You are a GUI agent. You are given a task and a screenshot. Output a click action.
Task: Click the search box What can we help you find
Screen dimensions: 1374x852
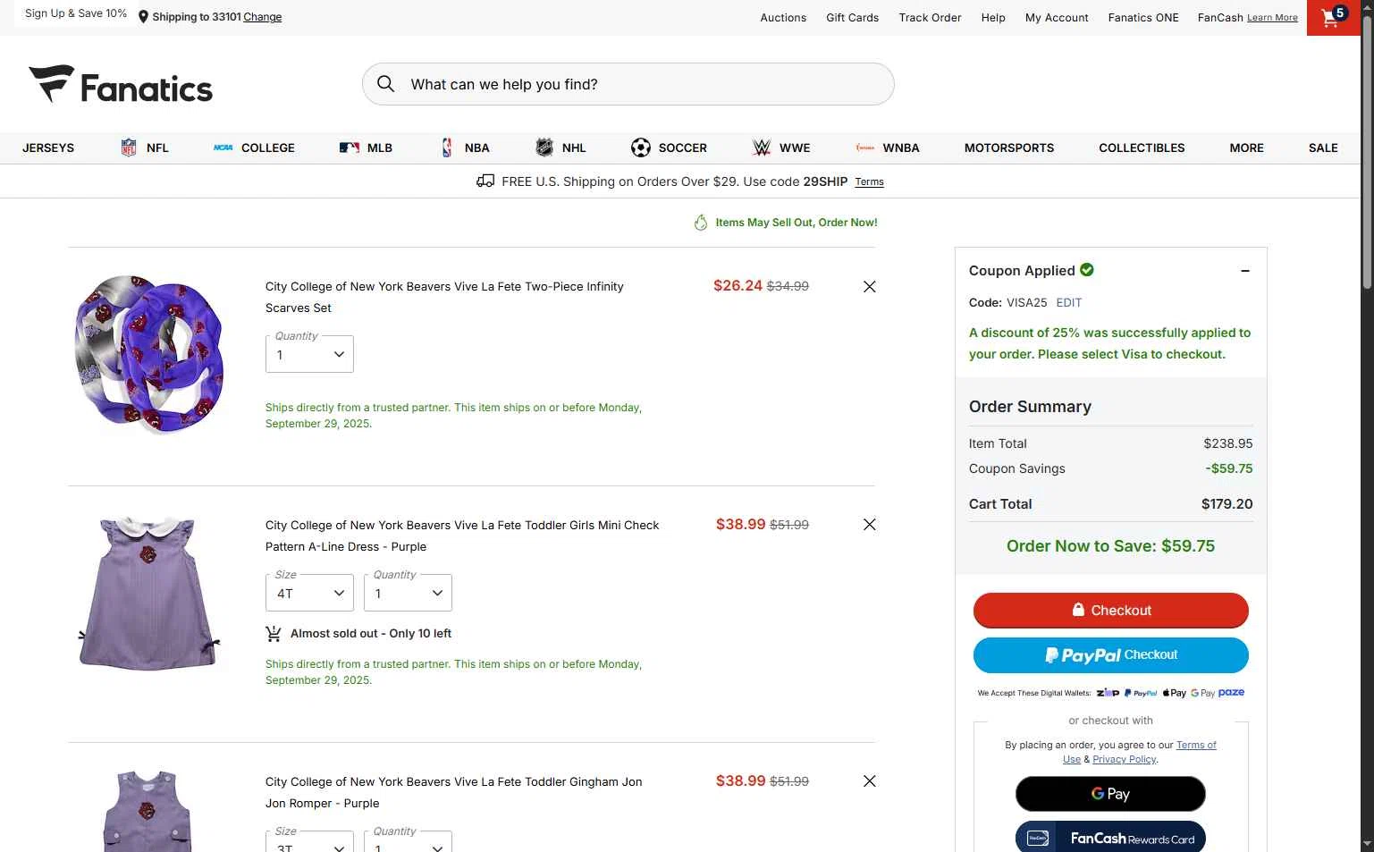tap(628, 84)
